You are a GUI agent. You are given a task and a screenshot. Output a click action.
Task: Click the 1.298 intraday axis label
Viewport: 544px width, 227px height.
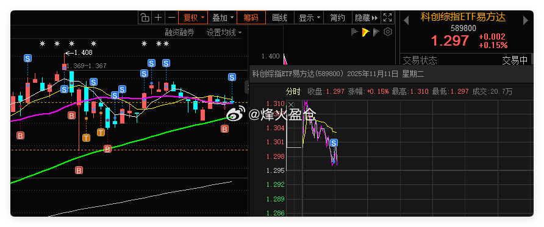tap(275, 156)
